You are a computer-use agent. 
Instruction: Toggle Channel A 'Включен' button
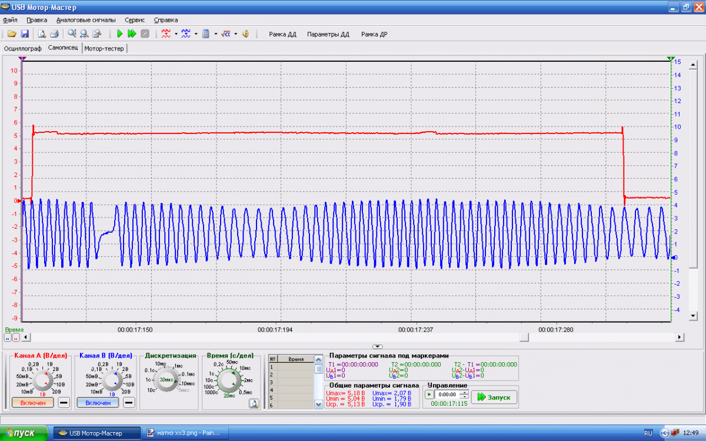(32, 403)
